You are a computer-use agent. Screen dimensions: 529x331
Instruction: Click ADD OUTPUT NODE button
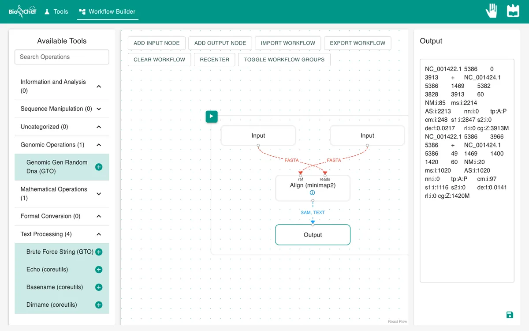[220, 43]
